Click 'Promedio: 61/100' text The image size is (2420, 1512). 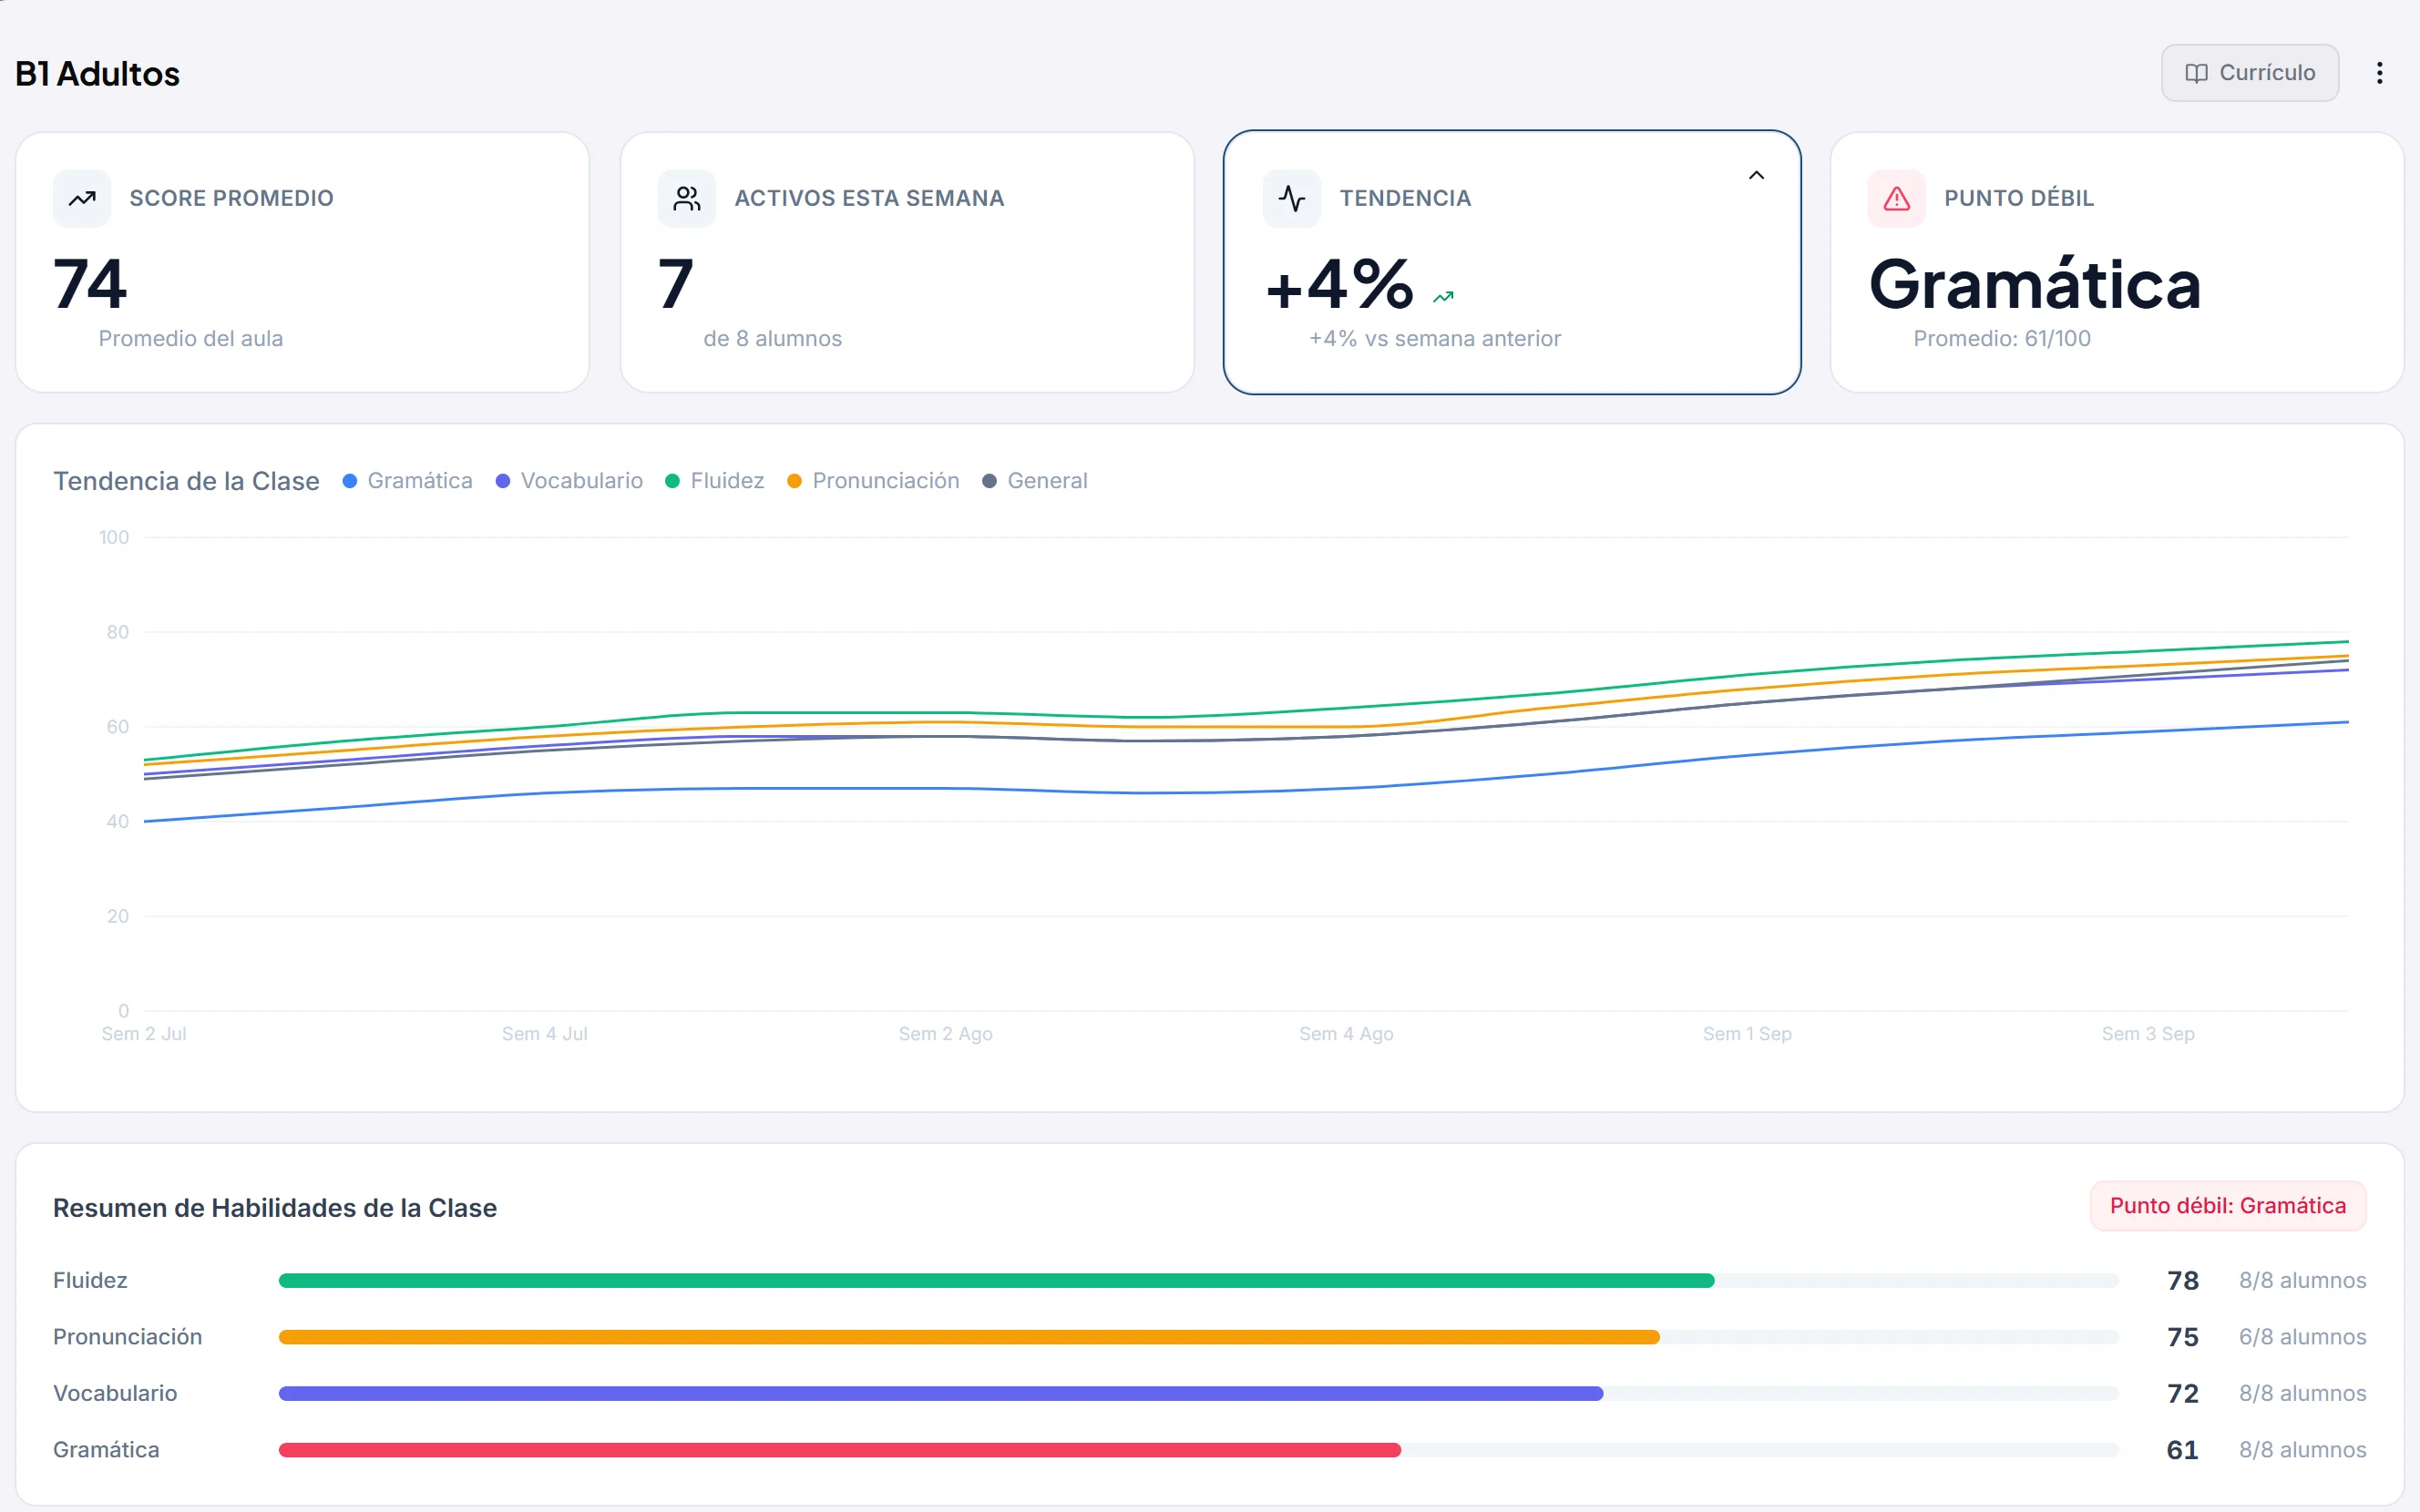(x=2002, y=339)
